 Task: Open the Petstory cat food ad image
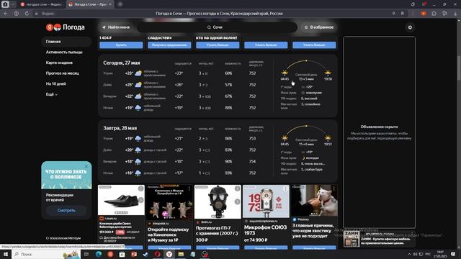click(314, 201)
